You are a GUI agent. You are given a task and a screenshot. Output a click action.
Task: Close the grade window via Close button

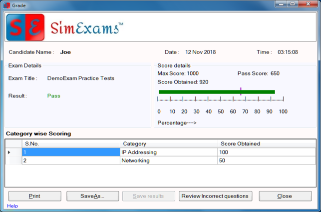point(285,196)
